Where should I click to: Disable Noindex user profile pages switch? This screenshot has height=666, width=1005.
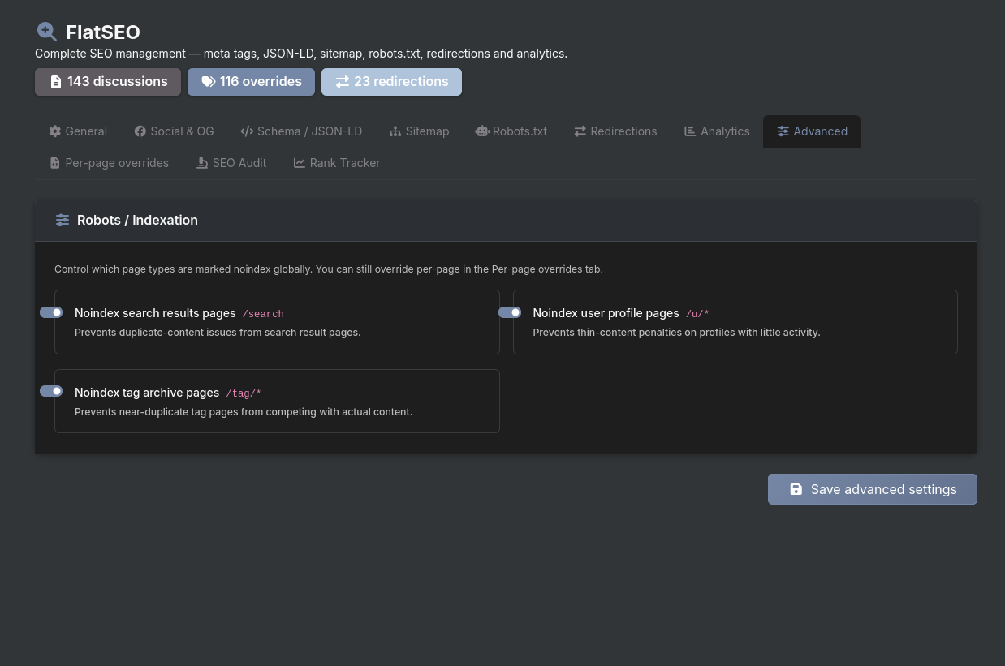point(510,312)
